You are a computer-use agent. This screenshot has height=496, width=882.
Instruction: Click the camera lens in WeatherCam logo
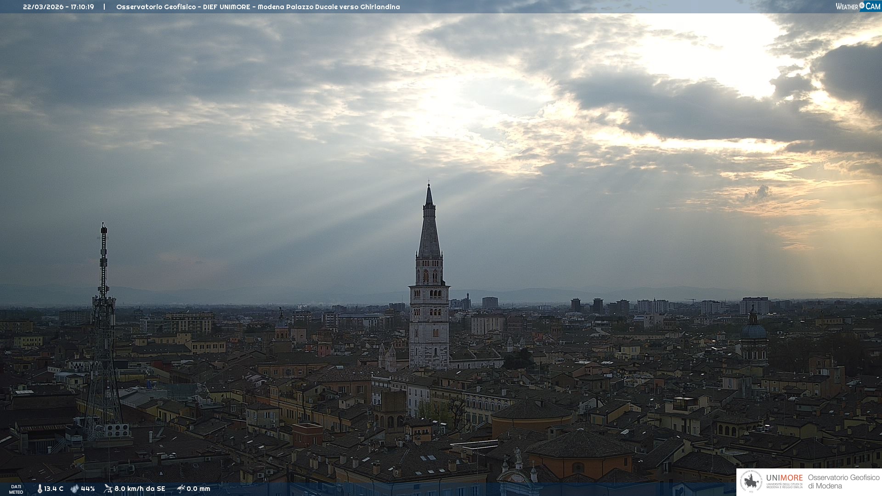862,6
